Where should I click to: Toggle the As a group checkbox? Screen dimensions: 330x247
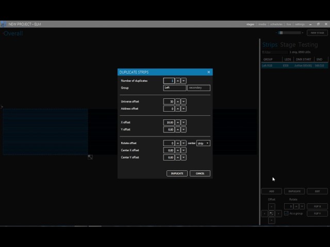(x=286, y=214)
